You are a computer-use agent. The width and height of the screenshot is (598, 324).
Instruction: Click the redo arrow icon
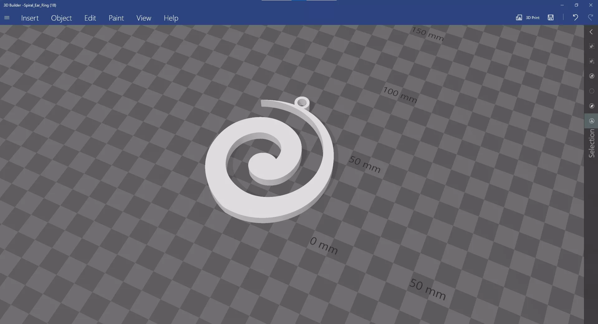pyautogui.click(x=590, y=18)
